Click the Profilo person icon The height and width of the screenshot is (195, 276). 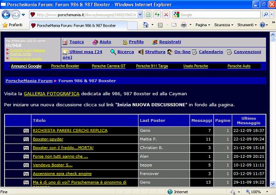[x=125, y=42]
